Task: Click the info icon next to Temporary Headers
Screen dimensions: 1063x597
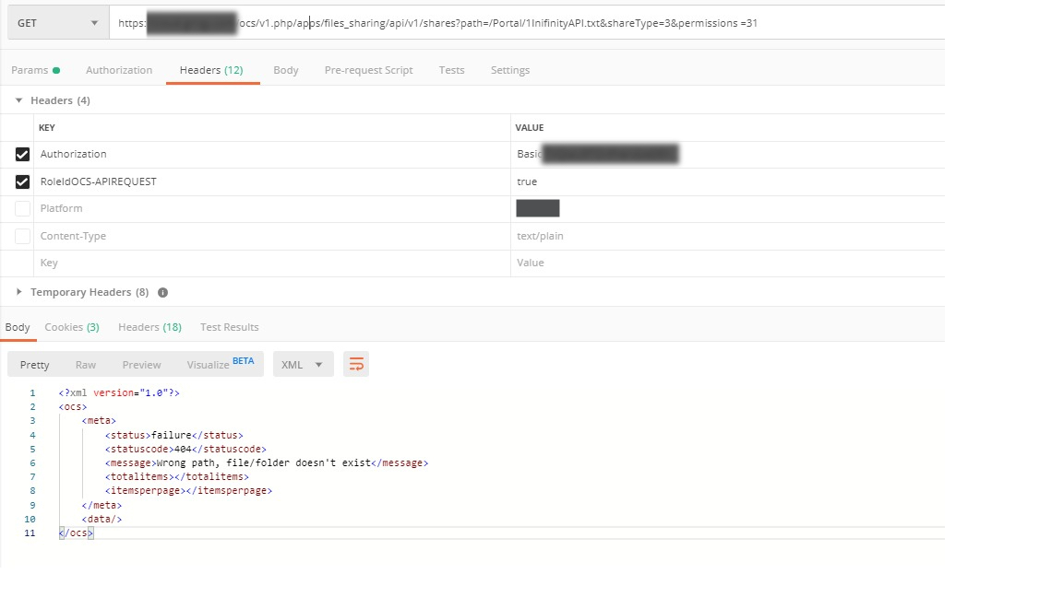Action: pos(163,291)
